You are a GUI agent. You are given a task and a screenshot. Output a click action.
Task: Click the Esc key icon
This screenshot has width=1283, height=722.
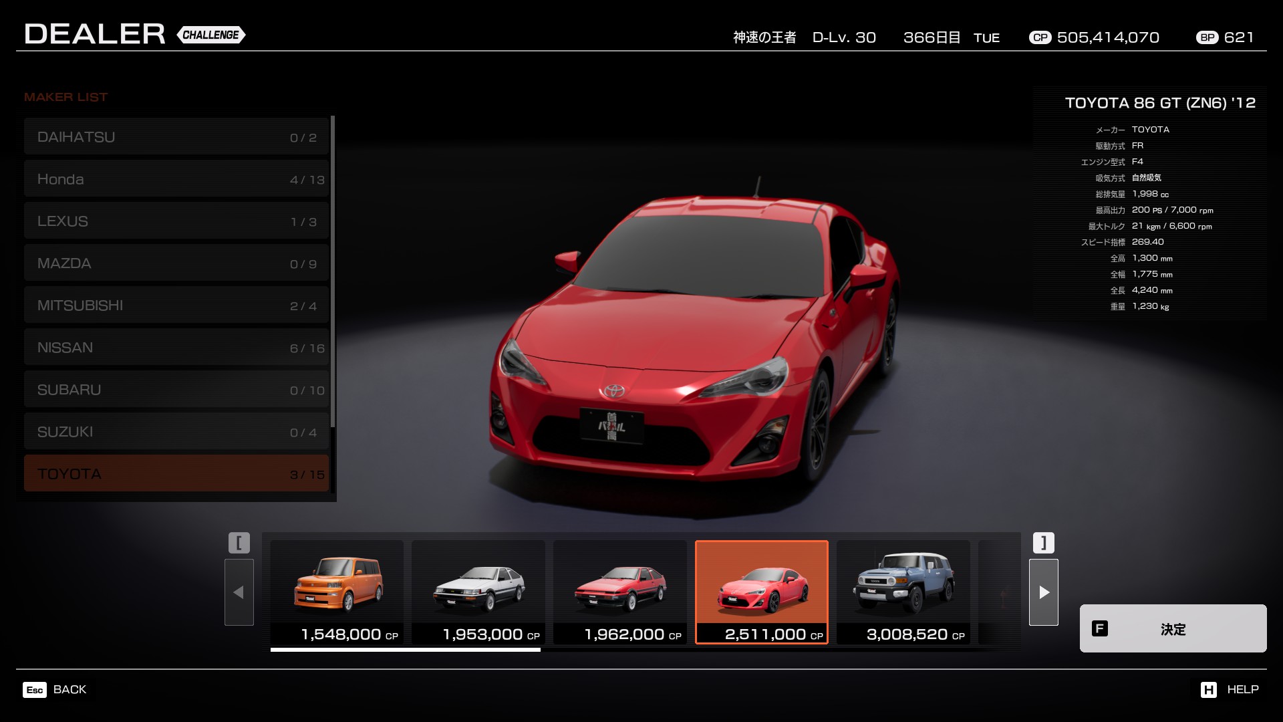click(x=35, y=690)
